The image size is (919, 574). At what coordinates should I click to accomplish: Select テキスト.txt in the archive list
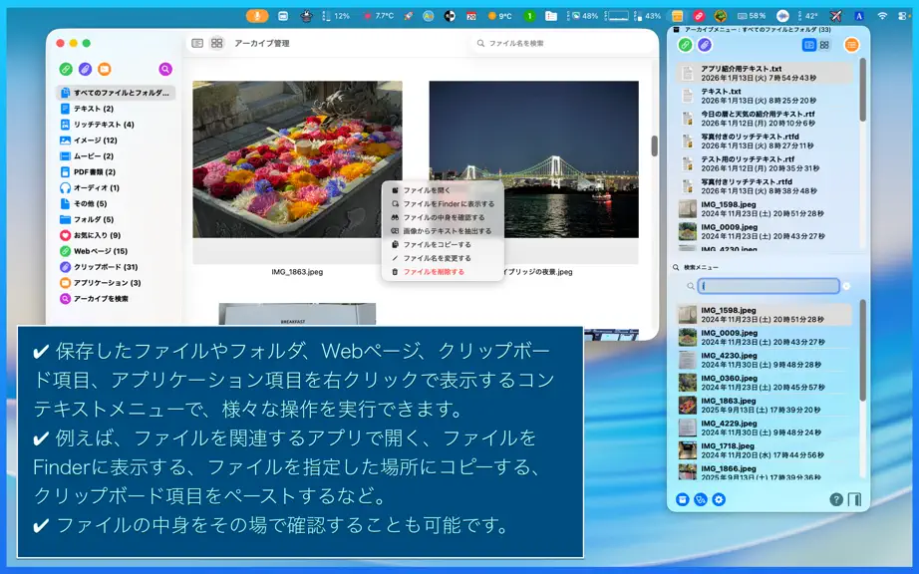(x=765, y=96)
